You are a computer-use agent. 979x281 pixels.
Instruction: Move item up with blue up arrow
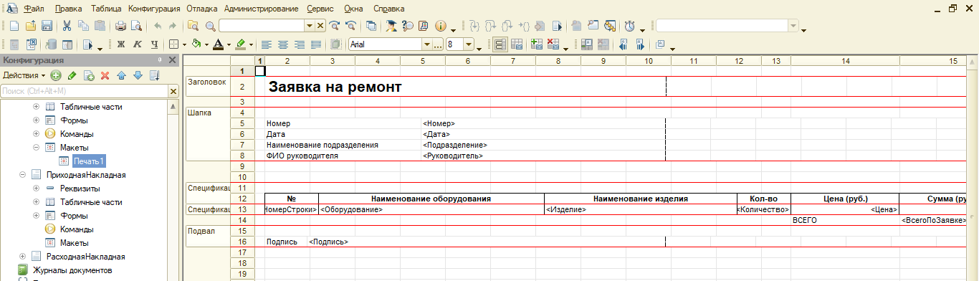click(x=121, y=75)
